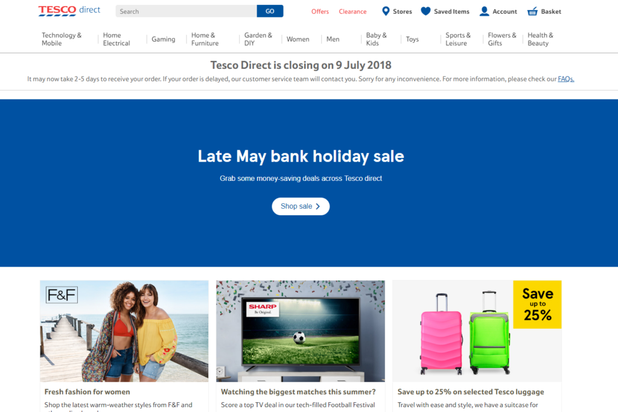Click the GO search button
618x412 pixels.
click(270, 11)
